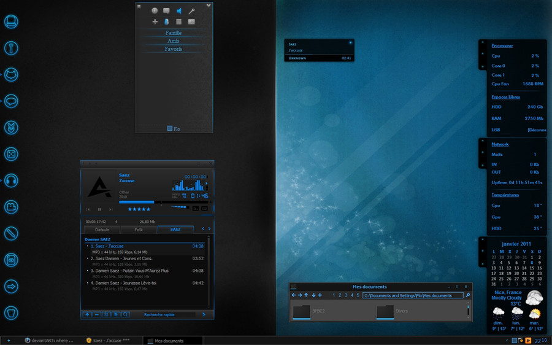Click the minus remove-files button in playlist
The height and width of the screenshot is (345, 552).
96,314
